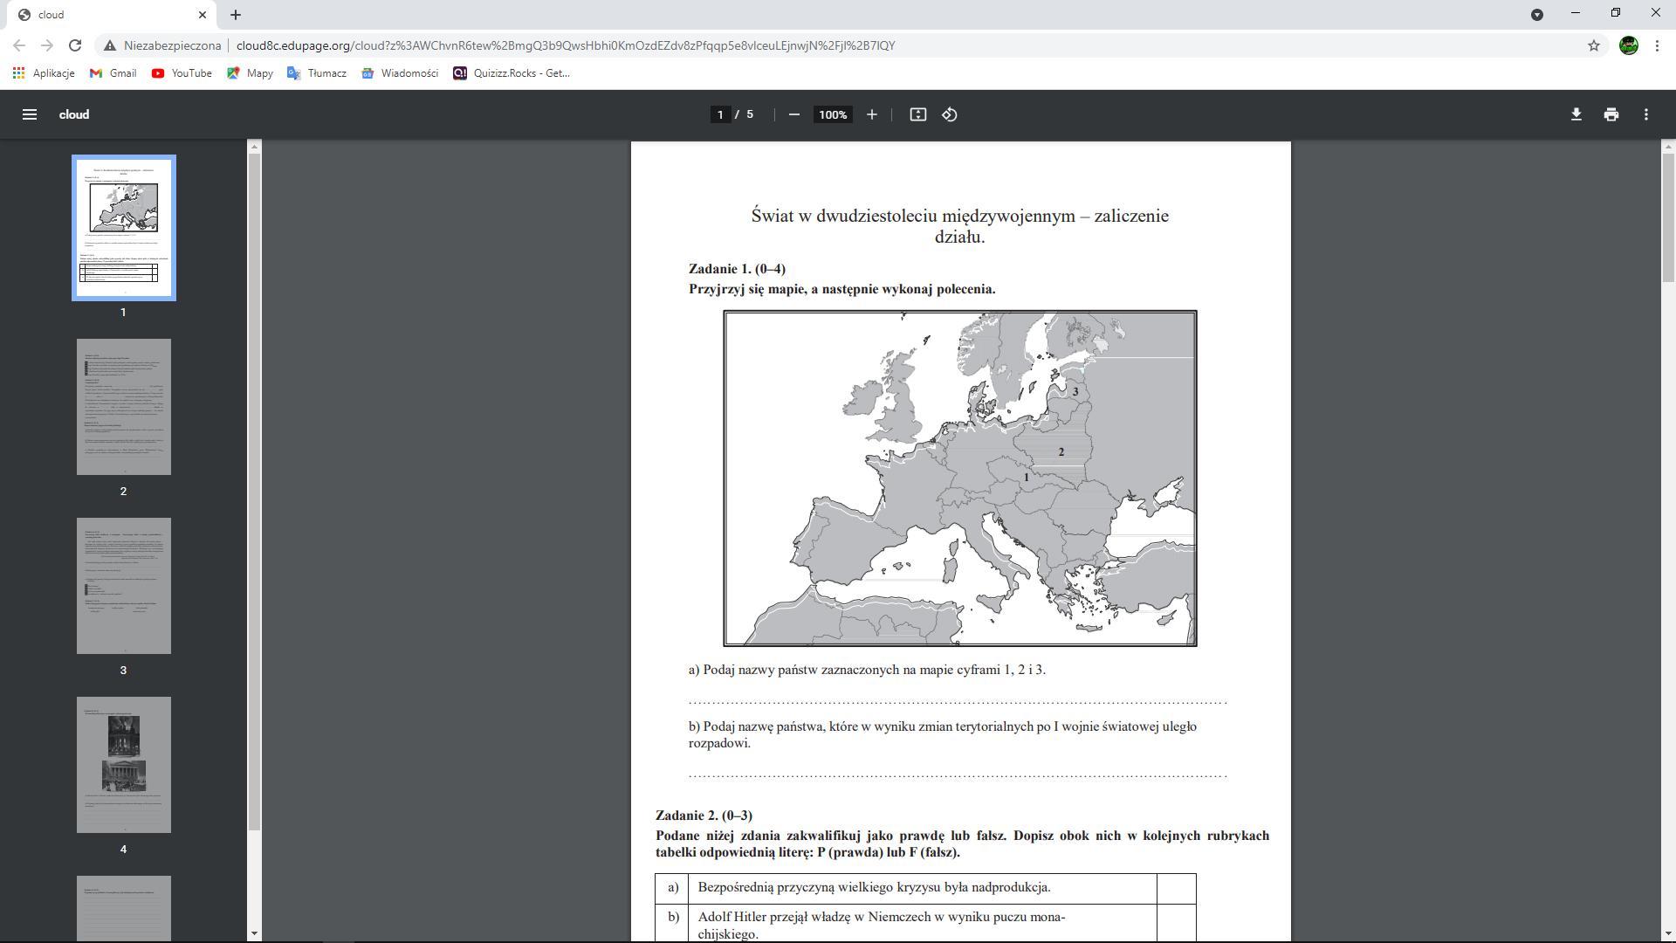1676x943 pixels.
Task: Open the Aplikacje apps shortcut
Action: (44, 73)
